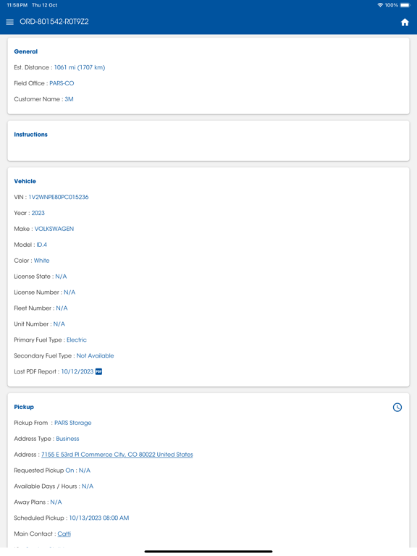Select the General section heading
Viewport: 417px width, 556px height.
26,51
